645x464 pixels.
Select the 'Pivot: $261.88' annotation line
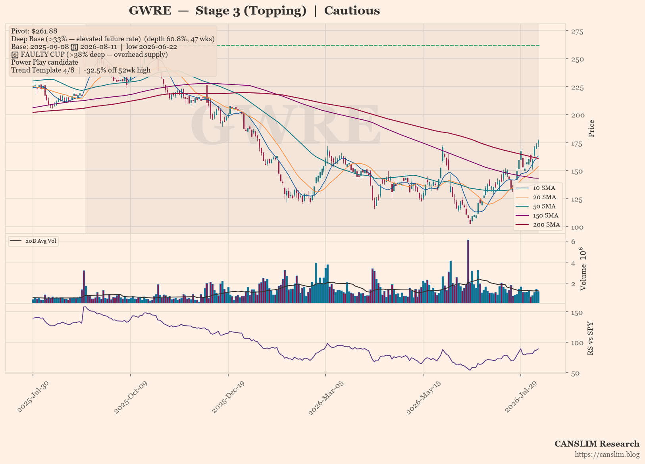click(x=34, y=31)
